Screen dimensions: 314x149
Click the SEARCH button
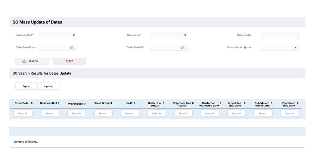(32, 61)
